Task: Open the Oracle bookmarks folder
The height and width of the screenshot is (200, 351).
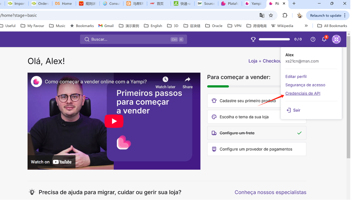Action: click(214, 26)
